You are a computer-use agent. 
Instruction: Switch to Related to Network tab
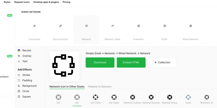(x=100, y=87)
